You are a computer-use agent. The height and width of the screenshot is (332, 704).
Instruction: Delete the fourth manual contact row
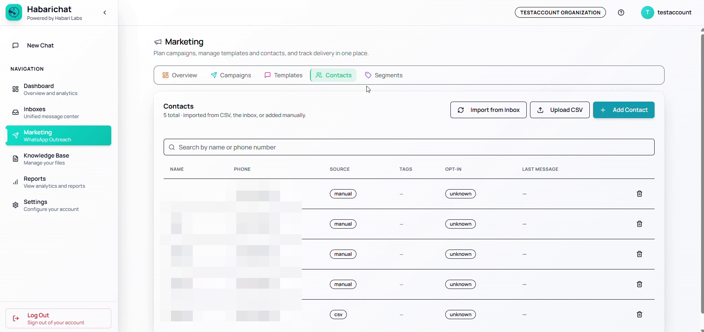639,284
